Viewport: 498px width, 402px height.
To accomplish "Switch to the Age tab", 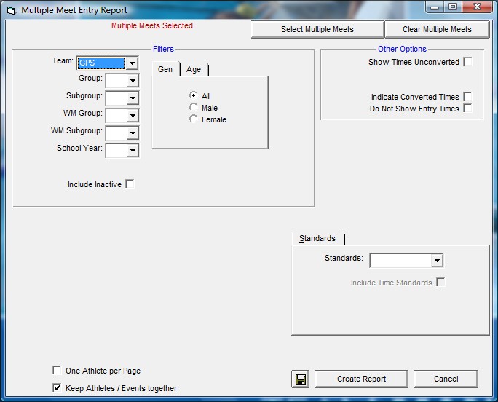I will [x=194, y=69].
